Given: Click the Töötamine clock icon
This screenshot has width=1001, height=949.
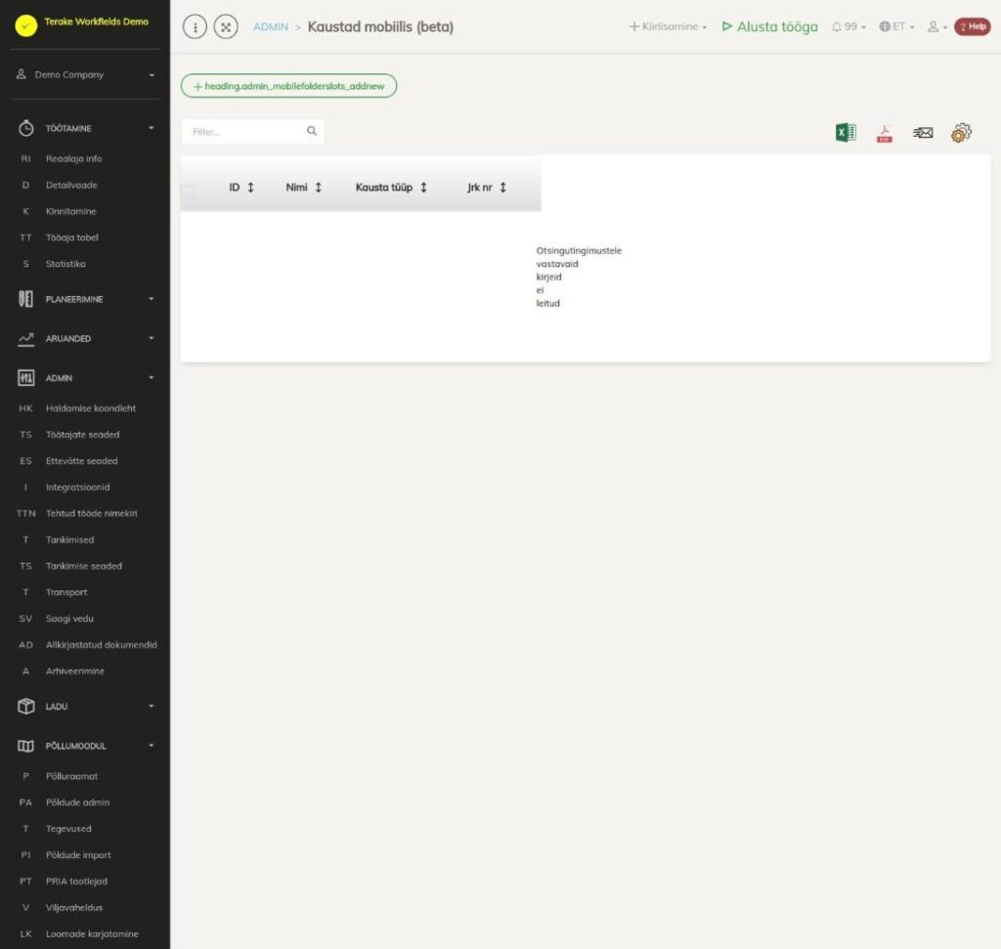Looking at the screenshot, I should 25,128.
